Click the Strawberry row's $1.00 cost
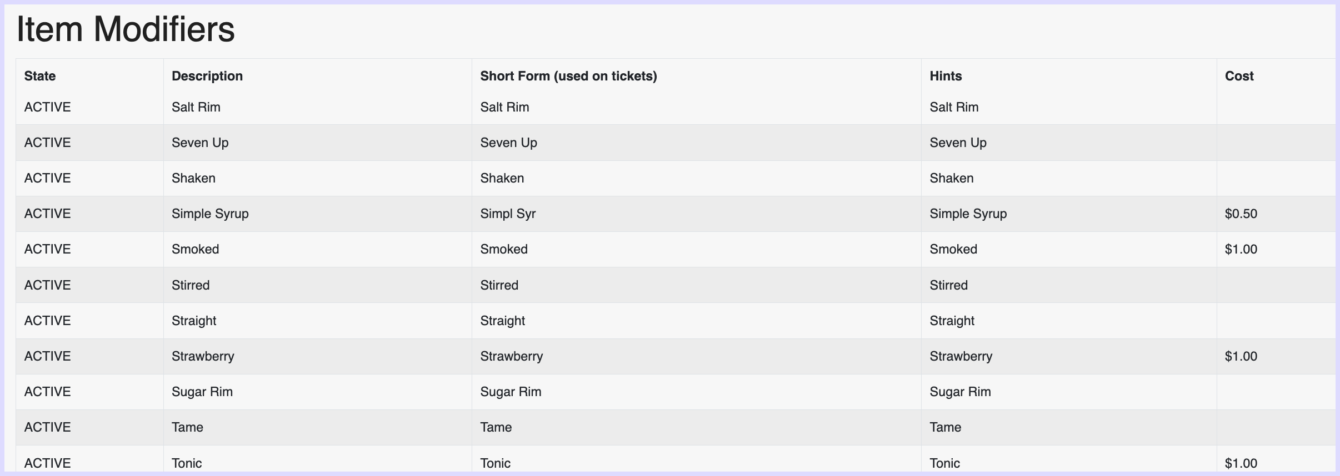 click(1241, 356)
